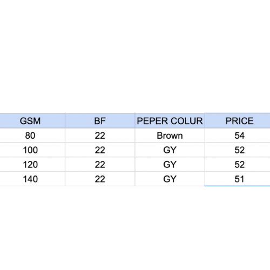Select the BF header cell
The width and height of the screenshot is (270, 270).
(x=100, y=121)
